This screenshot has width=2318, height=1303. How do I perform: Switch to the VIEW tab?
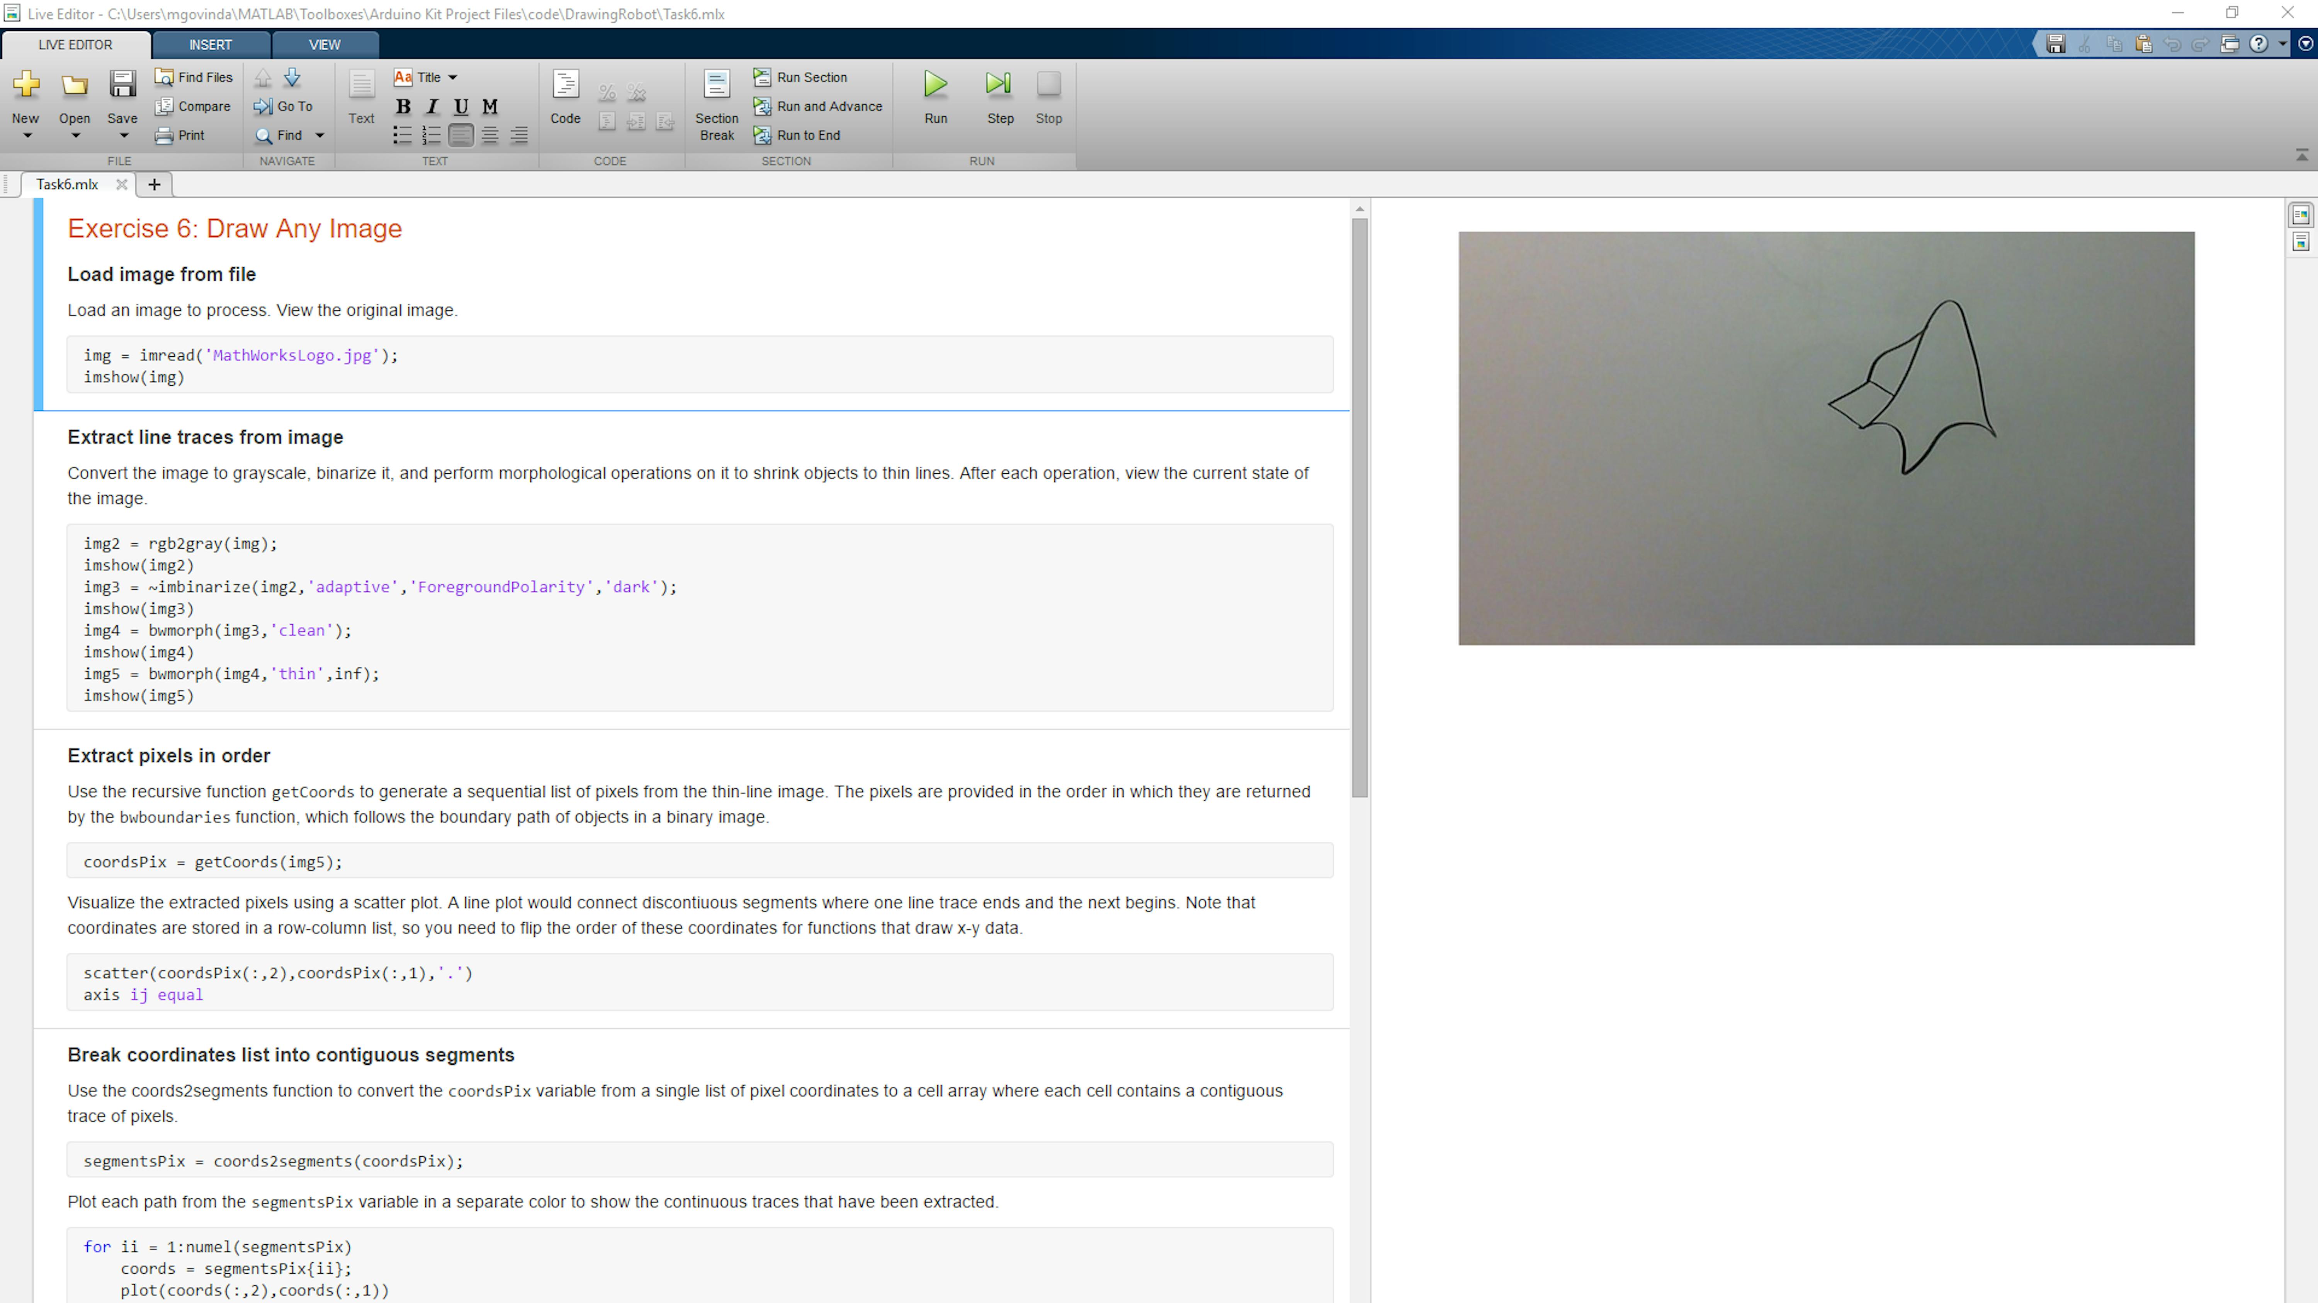click(x=325, y=45)
